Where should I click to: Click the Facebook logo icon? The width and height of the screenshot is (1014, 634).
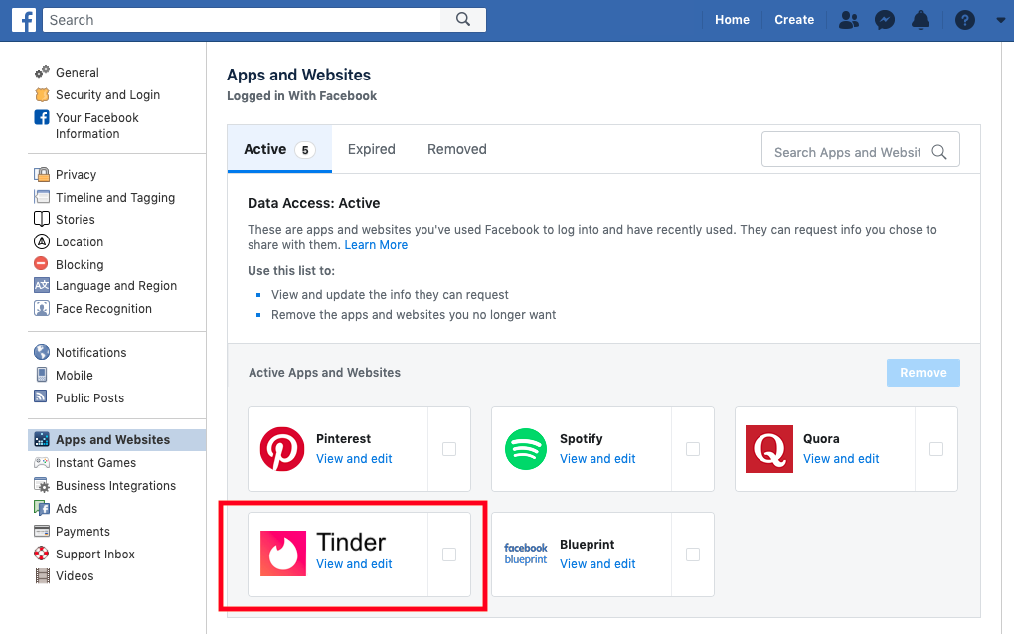pyautogui.click(x=24, y=20)
